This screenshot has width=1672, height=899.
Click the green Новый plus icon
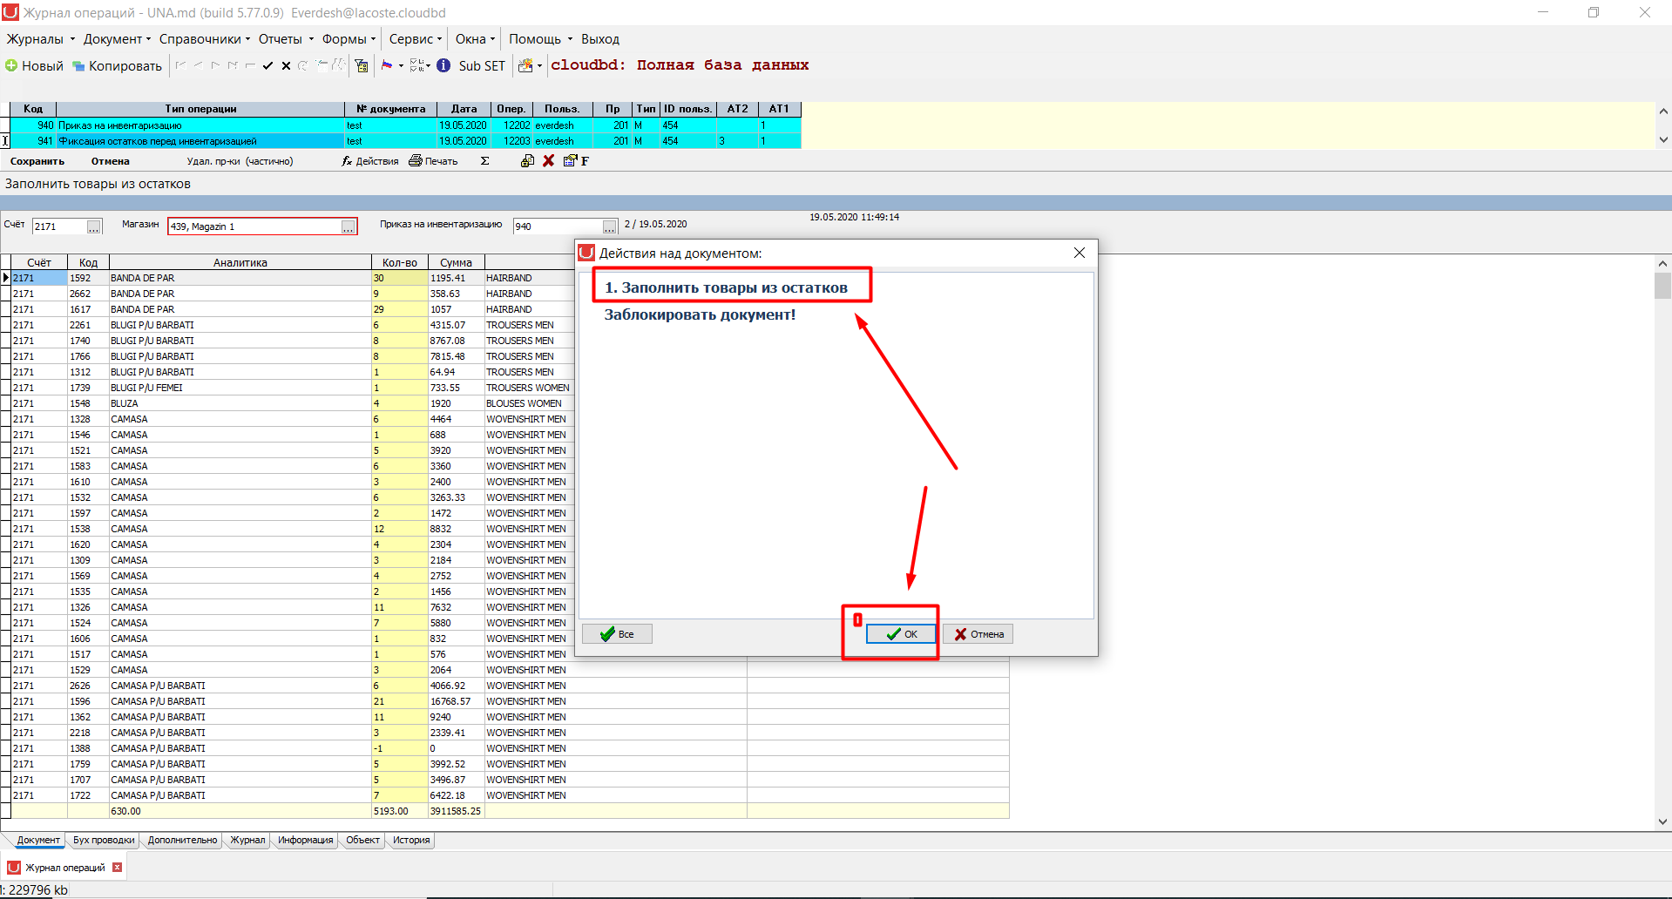pyautogui.click(x=11, y=65)
